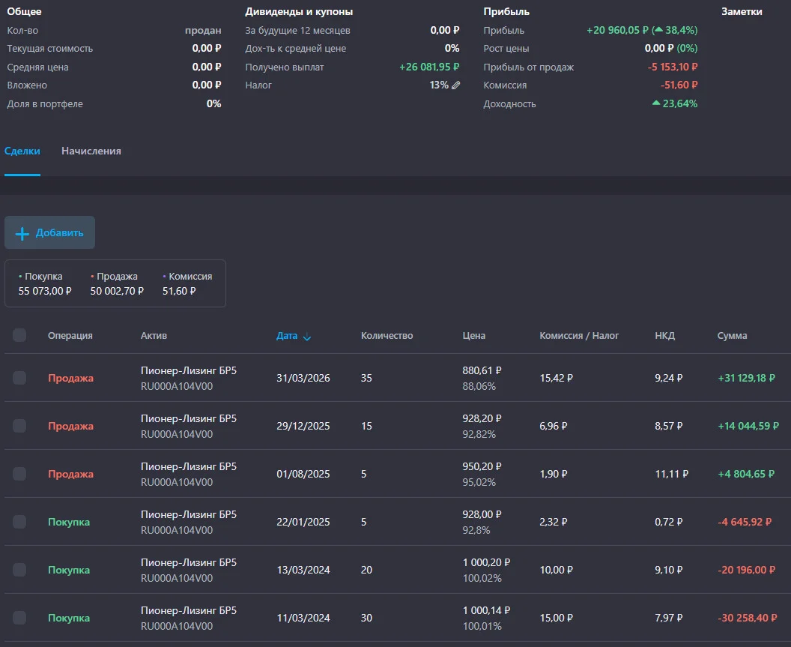Sort the table by Дата column
This screenshot has width=791, height=647.
(287, 336)
